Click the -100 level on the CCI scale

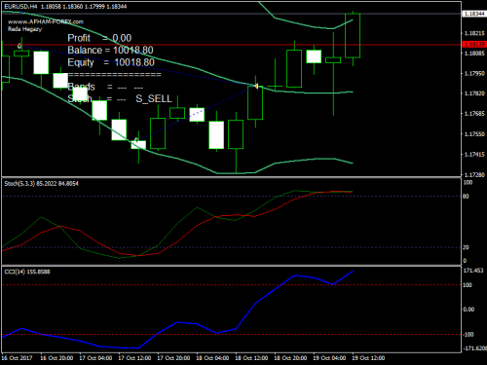[468, 335]
